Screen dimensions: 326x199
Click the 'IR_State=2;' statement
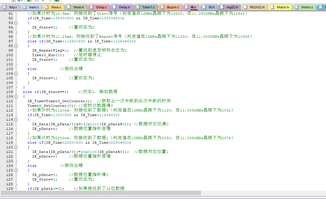pos(45,27)
